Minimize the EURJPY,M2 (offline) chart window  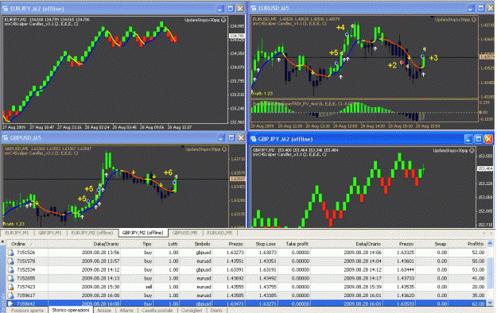point(221,9)
